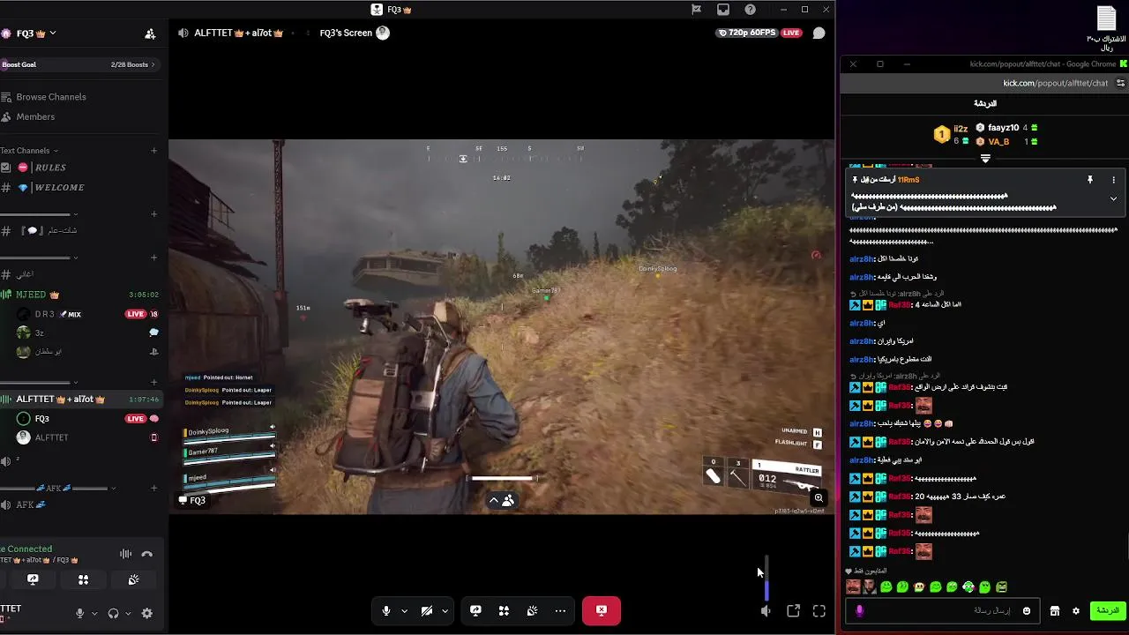This screenshot has width=1129, height=635.
Task: Click the pin icon on pinned 11RmS message
Action: [1089, 180]
